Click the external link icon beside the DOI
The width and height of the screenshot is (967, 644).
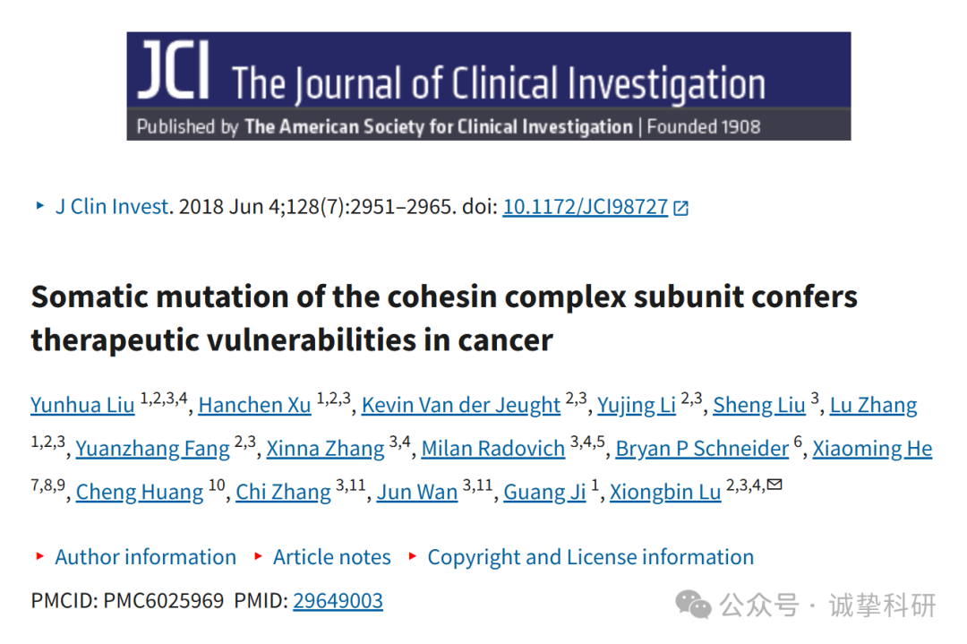click(680, 208)
